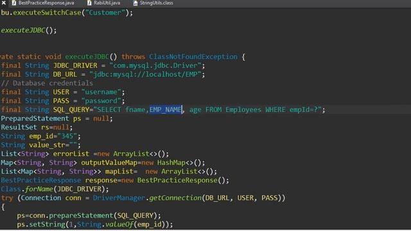Click the "com.mysql.jdbc.Driver" string literal
This screenshot has height=231, width=411.
click(155, 65)
